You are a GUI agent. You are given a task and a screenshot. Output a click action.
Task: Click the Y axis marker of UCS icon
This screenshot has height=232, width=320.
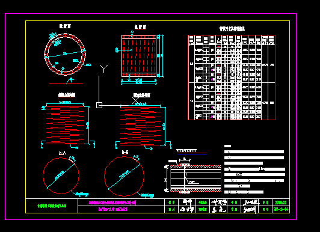103,69
